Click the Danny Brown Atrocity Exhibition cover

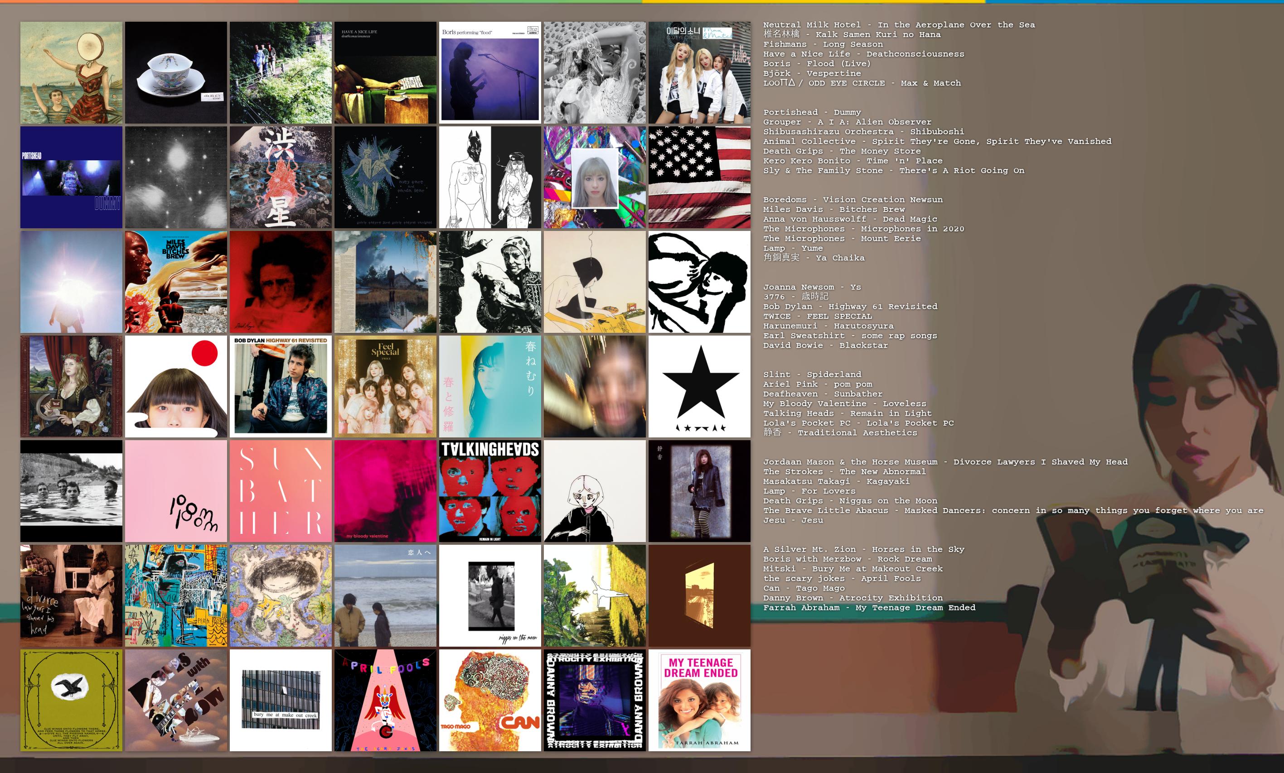(595, 700)
